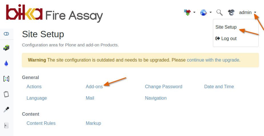This screenshot has height=136, width=264.
Task: Open the Content Rules settings link
Action: pyautogui.click(x=41, y=123)
